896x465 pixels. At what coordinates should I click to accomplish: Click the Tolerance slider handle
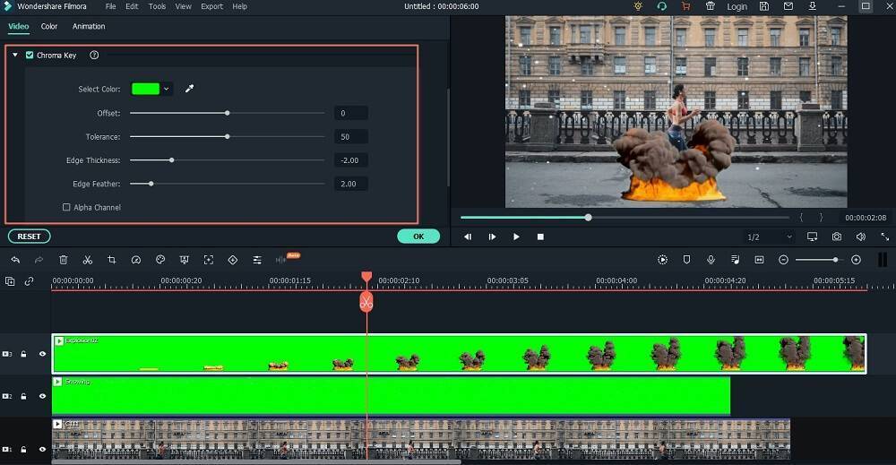click(x=228, y=136)
